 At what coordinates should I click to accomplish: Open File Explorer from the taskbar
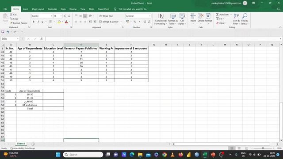point(140,155)
